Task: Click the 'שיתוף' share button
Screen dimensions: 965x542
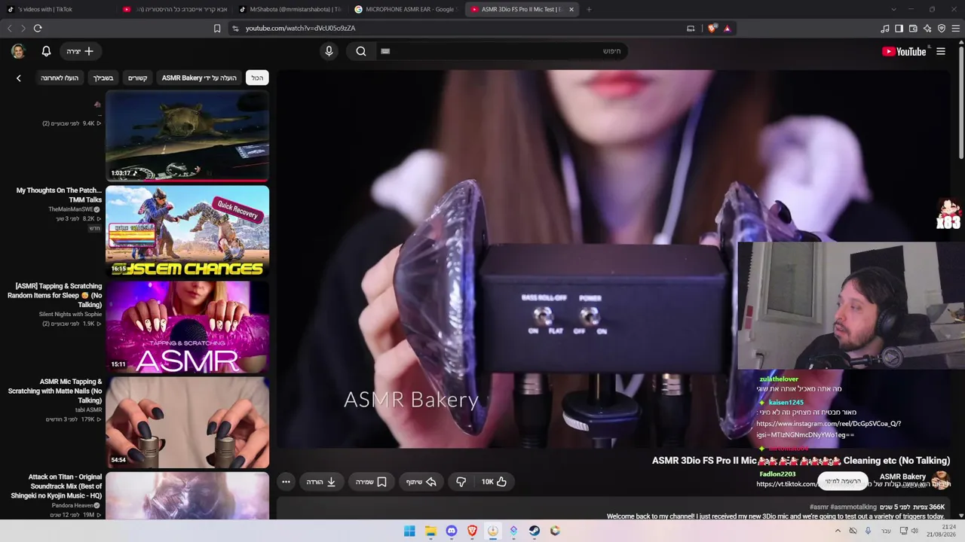Action: point(421,482)
